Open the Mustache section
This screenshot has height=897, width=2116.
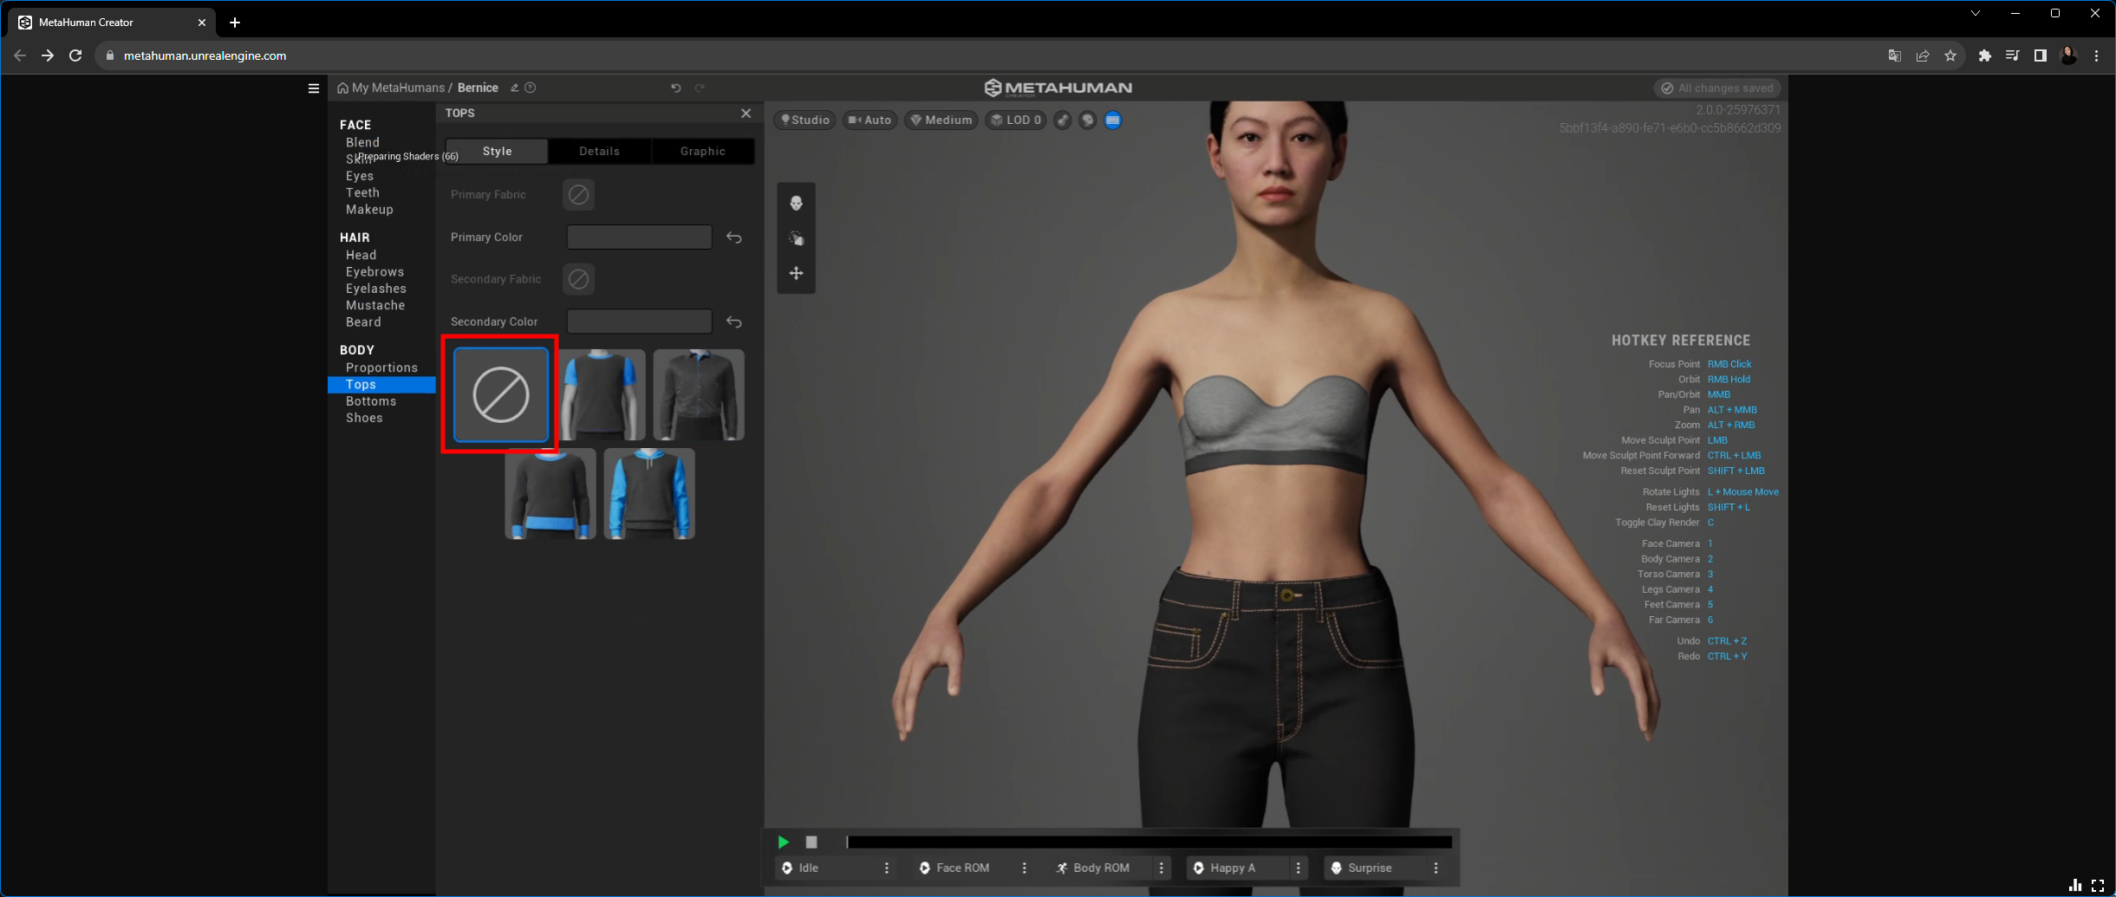tap(375, 306)
